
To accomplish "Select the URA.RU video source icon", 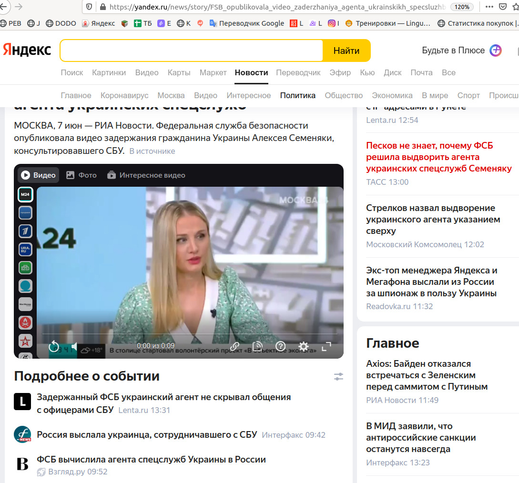I will coord(25,250).
